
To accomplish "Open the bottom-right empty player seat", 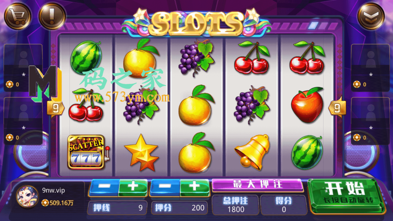I will (370, 121).
